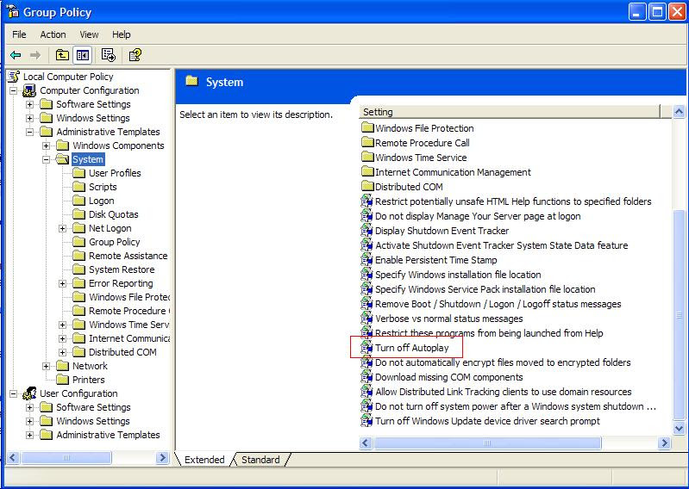
Task: Click the Disk Quotas folder icon in tree
Action: click(78, 214)
